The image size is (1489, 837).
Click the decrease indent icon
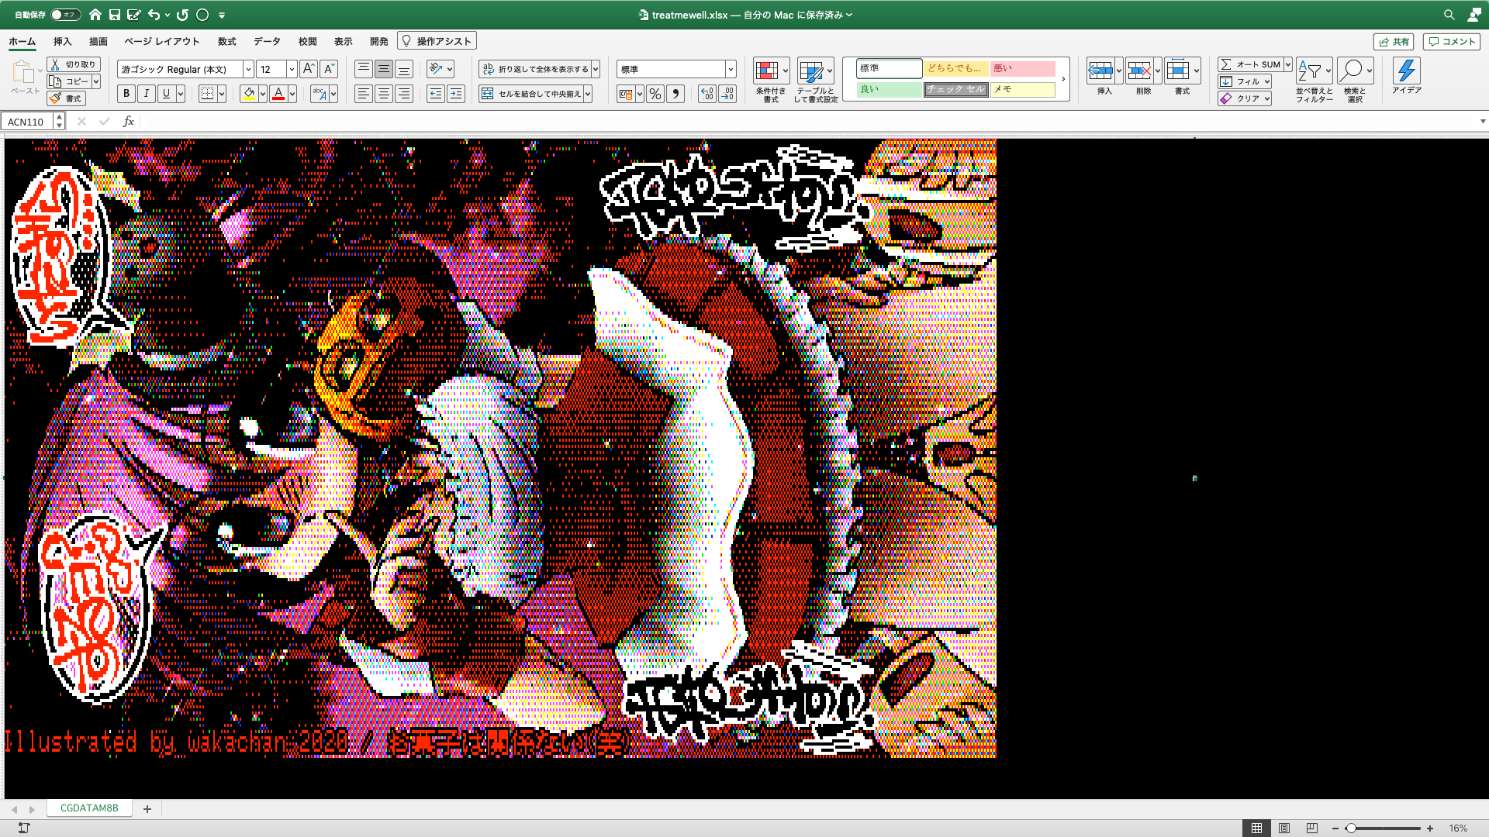[x=436, y=94]
